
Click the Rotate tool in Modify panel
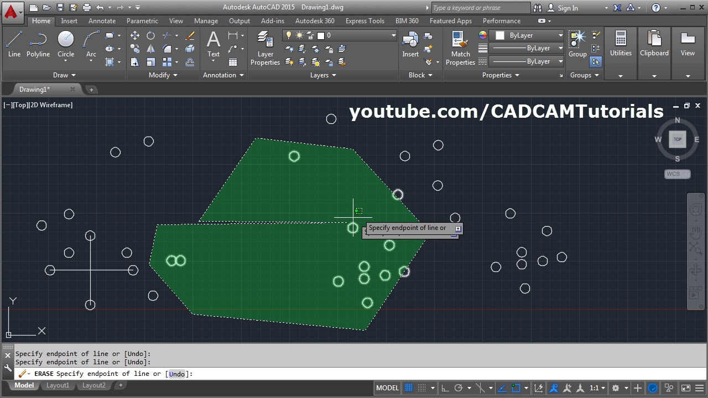(x=150, y=35)
